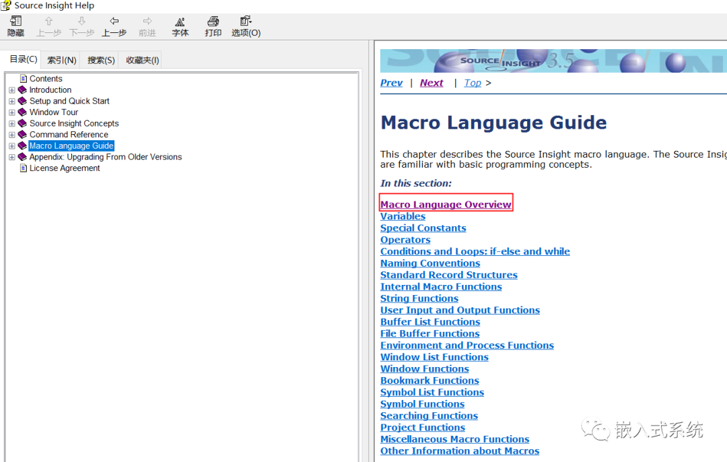Select Appendix: Upgrading From Older Versions
The image size is (727, 462).
click(x=105, y=157)
